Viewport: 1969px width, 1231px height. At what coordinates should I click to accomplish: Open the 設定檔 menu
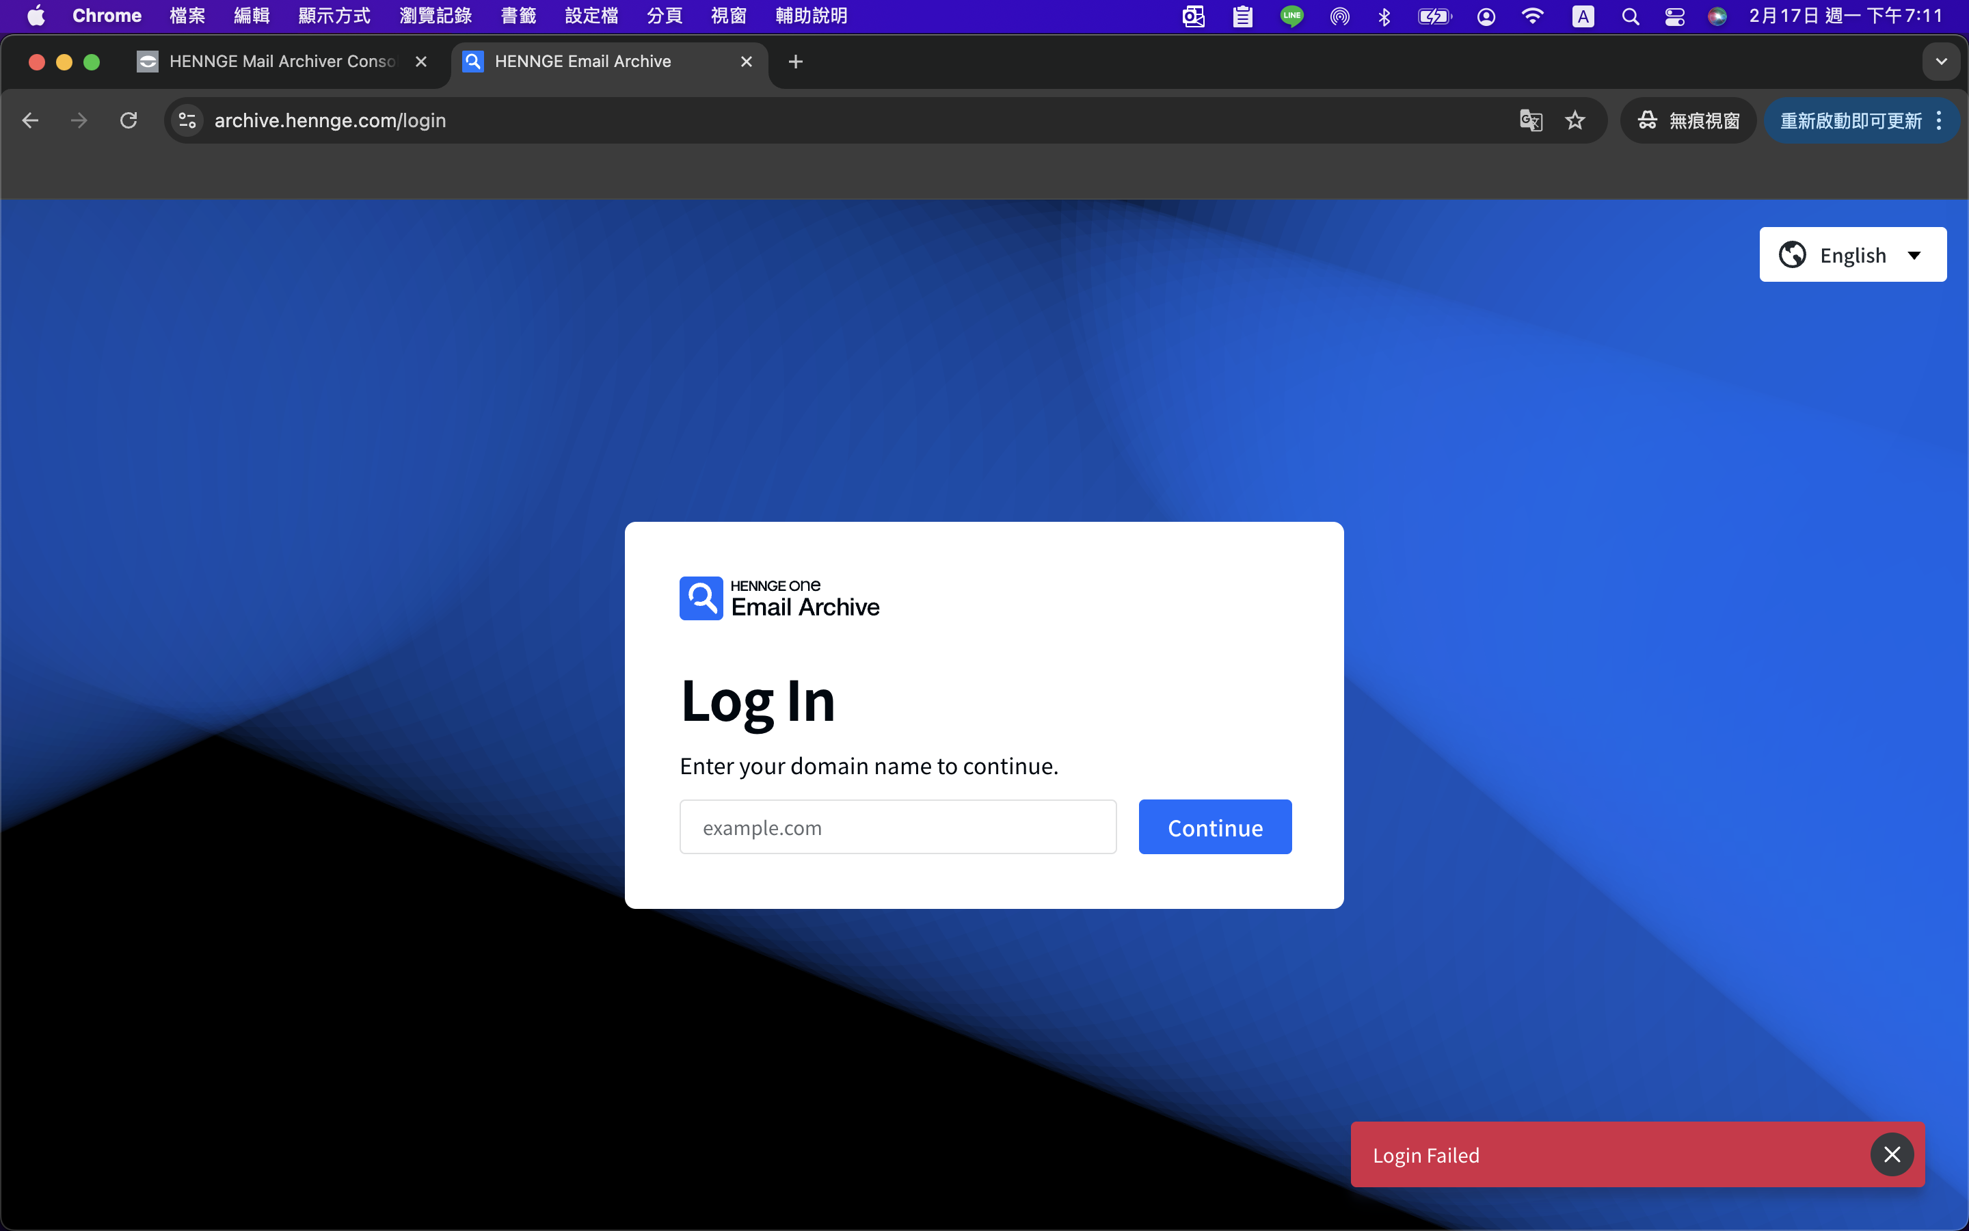591,16
